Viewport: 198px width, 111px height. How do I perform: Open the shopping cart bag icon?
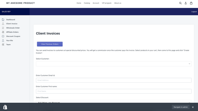(x=191, y=3)
